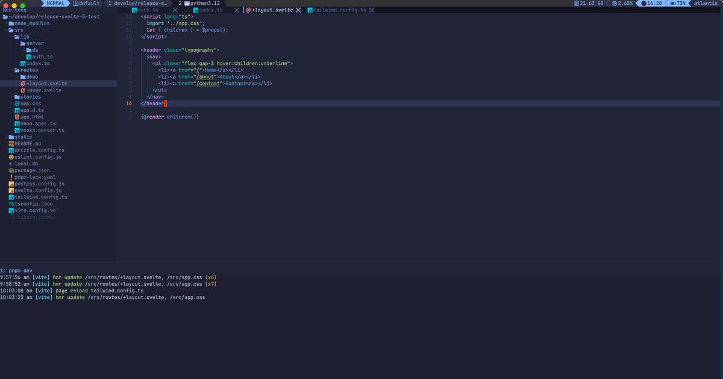Click the database icon beside local.db
The width and height of the screenshot is (723, 379).
pyautogui.click(x=11, y=164)
